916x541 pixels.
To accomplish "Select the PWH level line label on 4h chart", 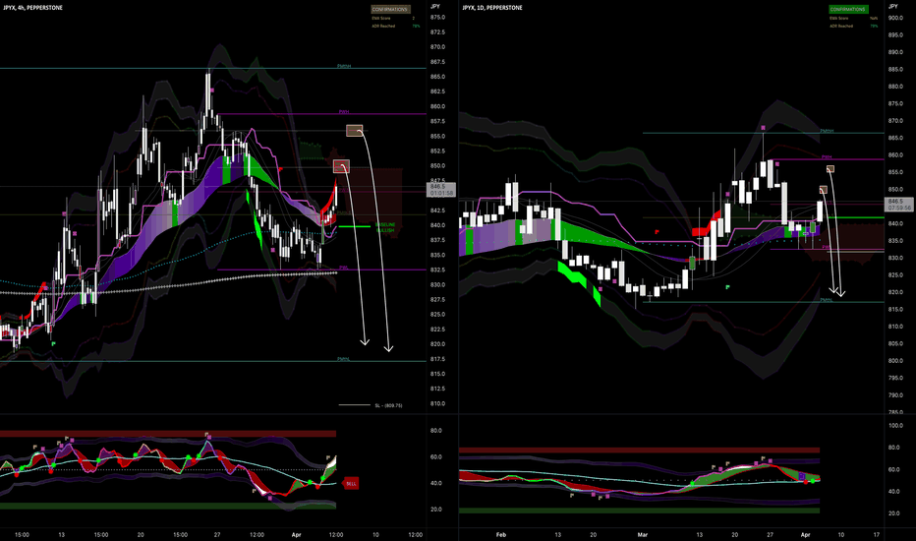I will (x=344, y=112).
